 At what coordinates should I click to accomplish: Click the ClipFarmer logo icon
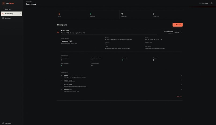(x=3, y=3)
